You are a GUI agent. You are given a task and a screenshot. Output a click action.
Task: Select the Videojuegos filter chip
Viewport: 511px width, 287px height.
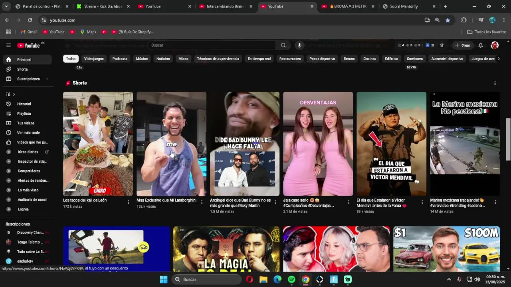[94, 59]
